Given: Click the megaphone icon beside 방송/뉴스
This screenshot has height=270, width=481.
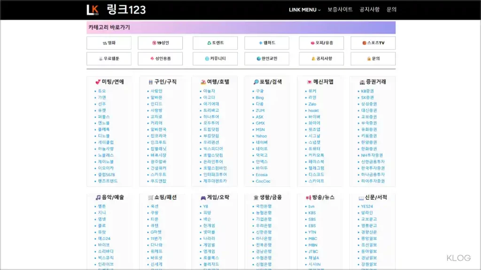Looking at the screenshot, I should (309, 198).
